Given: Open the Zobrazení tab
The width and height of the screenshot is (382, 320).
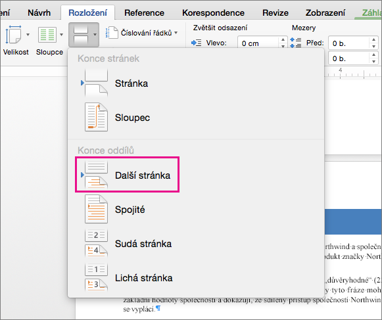Looking at the screenshot, I should [325, 12].
